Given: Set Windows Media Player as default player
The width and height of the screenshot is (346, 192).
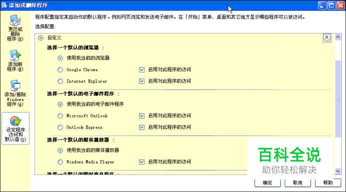Looking at the screenshot, I should (x=60, y=162).
